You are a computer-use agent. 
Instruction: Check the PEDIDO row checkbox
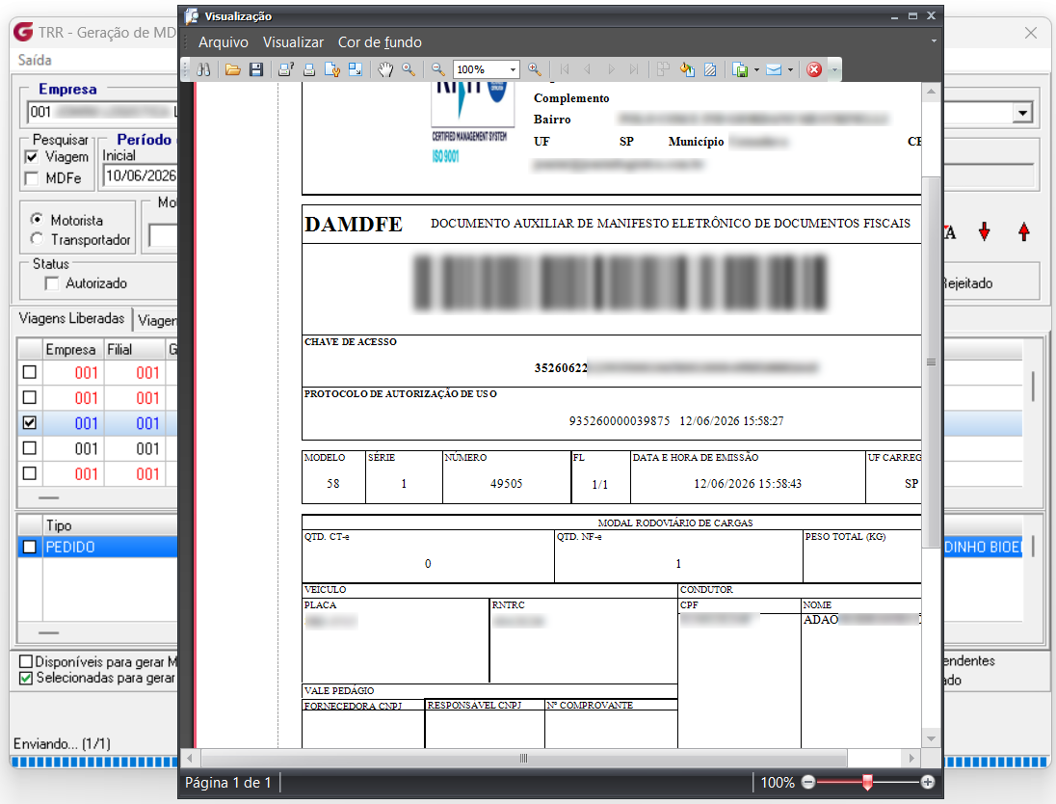[x=30, y=547]
